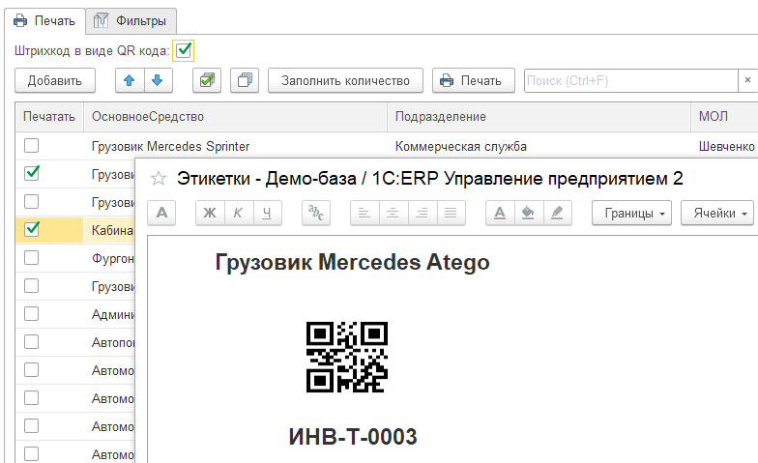
Task: Click the Подразделение column header
Action: pos(539,116)
